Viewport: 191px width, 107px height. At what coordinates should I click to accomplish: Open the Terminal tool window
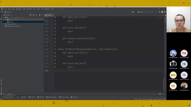pos(41,97)
